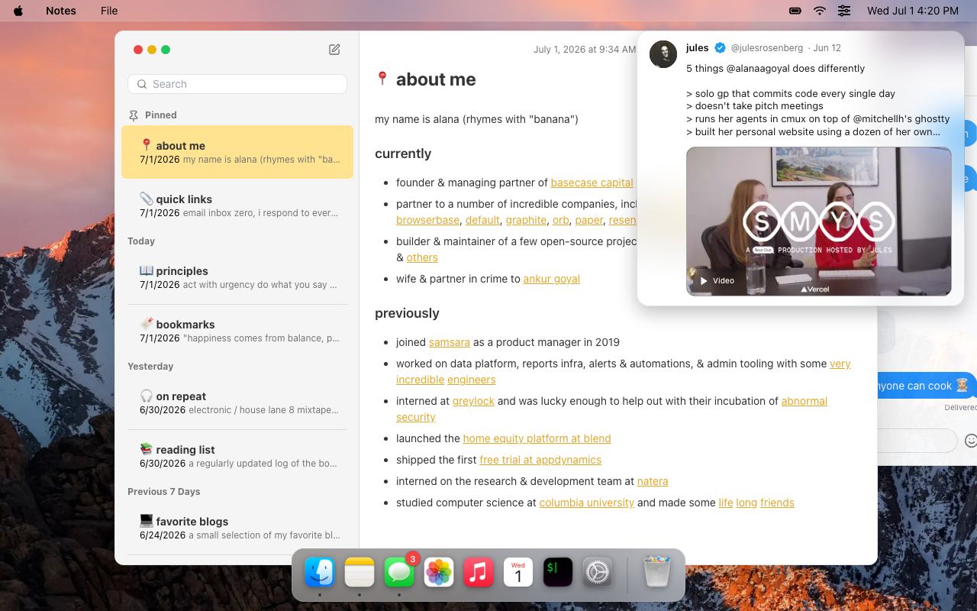This screenshot has height=611, width=977.
Task: Open the Notes menu in menu bar
Action: [x=61, y=11]
